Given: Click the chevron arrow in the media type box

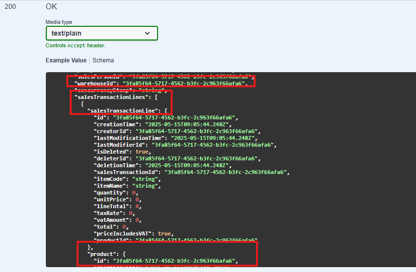Looking at the screenshot, I should click(148, 33).
